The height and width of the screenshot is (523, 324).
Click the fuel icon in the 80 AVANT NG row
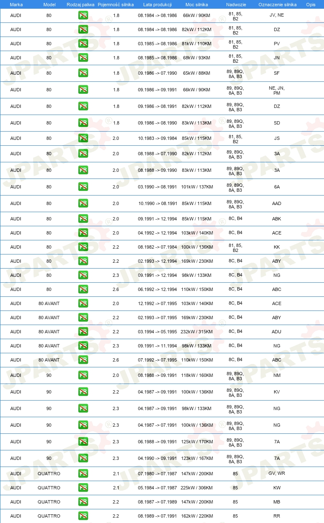(x=83, y=346)
